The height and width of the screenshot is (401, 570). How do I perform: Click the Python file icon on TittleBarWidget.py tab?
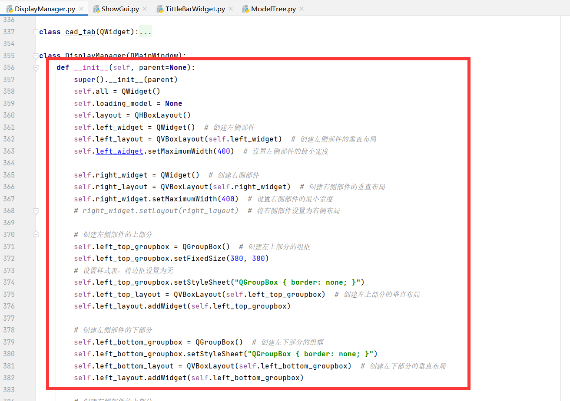pyautogui.click(x=160, y=9)
